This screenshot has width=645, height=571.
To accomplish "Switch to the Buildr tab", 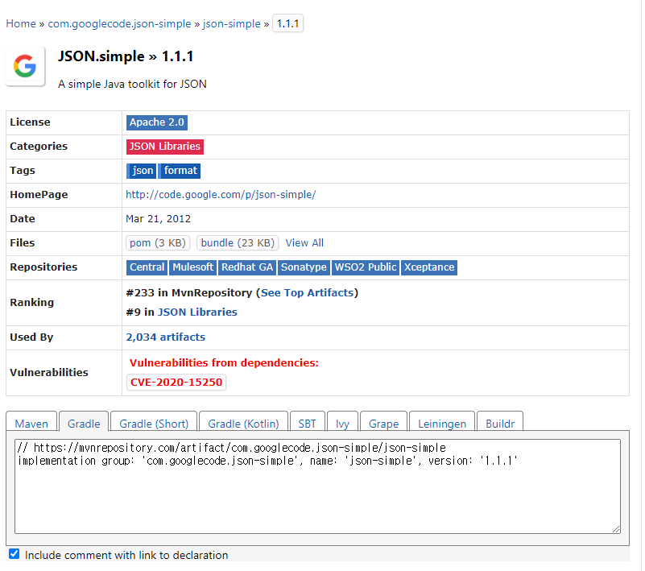I will (x=500, y=421).
